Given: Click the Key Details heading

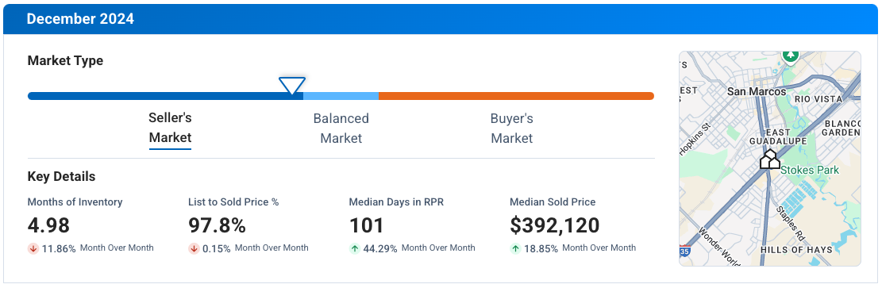Looking at the screenshot, I should [x=61, y=177].
